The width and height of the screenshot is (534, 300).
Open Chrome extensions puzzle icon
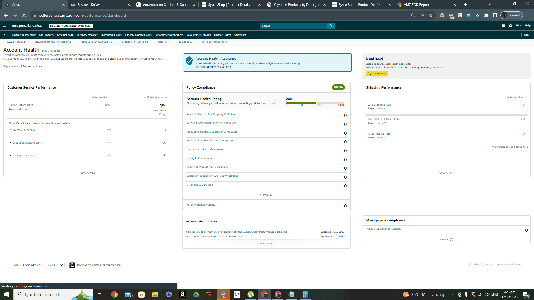tap(486, 15)
